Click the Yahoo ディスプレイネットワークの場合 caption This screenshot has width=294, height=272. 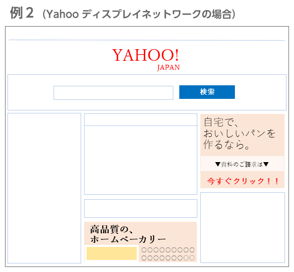[x=139, y=14]
